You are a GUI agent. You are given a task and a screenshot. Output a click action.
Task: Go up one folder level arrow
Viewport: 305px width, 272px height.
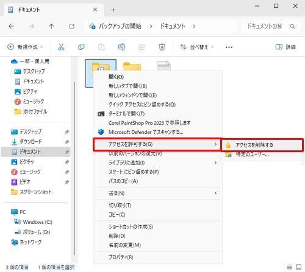pos(51,26)
